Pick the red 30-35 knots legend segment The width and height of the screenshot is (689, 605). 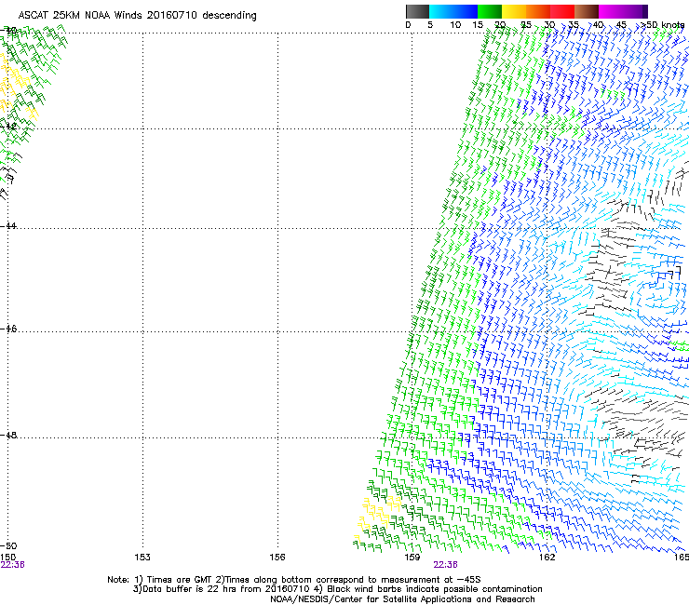click(562, 11)
